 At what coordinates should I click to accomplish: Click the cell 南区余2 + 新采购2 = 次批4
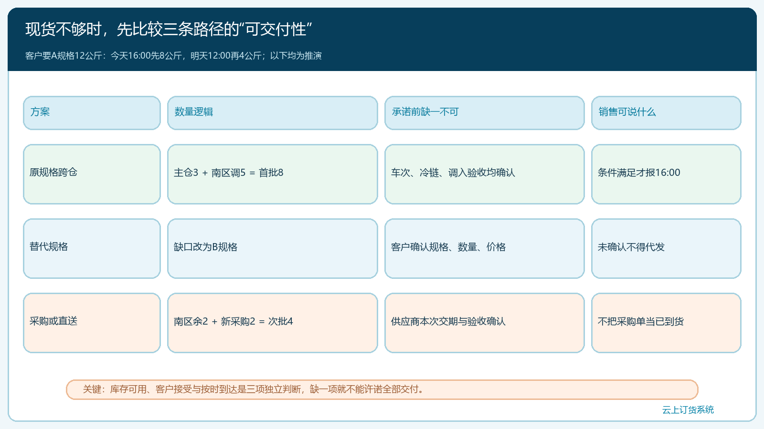click(x=273, y=323)
